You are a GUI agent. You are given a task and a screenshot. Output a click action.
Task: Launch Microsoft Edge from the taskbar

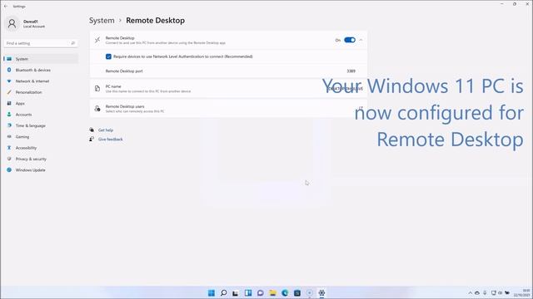285,293
